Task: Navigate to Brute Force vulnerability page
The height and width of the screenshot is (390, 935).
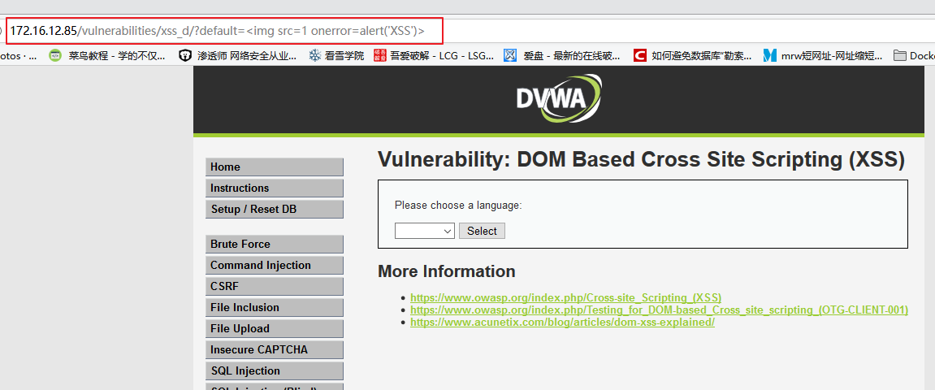Action: coord(274,245)
